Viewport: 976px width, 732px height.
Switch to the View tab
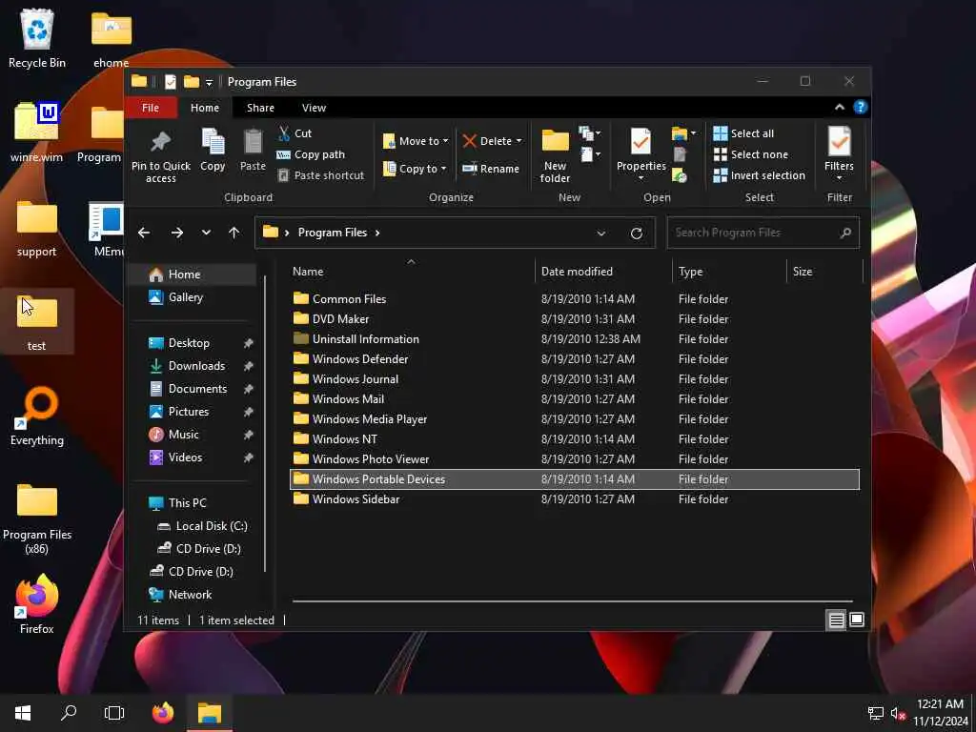[314, 108]
